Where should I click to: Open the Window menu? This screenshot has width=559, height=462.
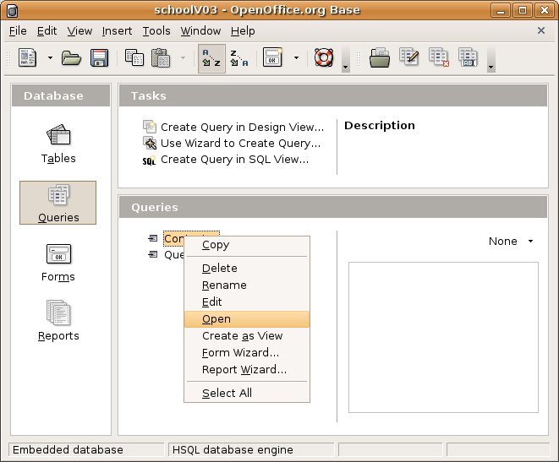click(200, 31)
